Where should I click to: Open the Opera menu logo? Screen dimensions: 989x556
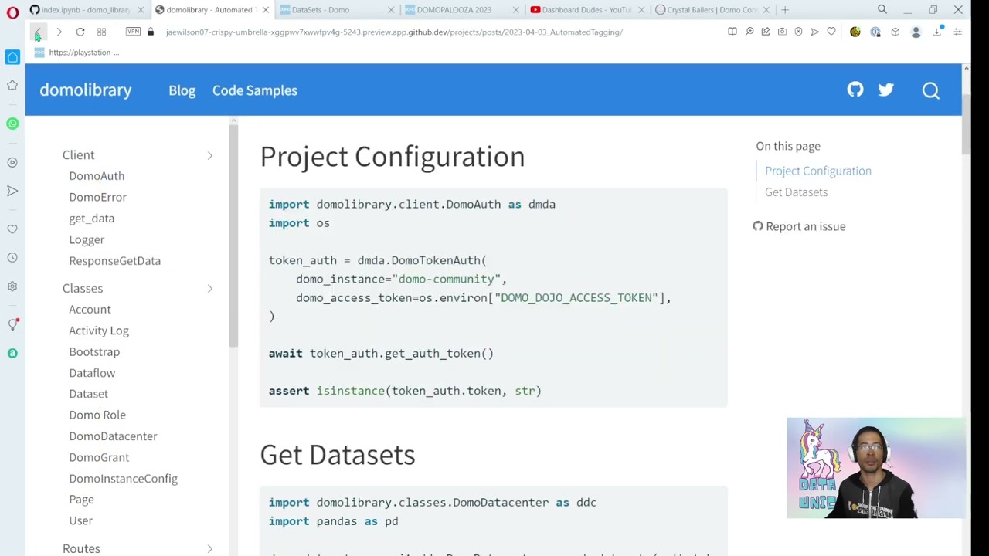(12, 11)
